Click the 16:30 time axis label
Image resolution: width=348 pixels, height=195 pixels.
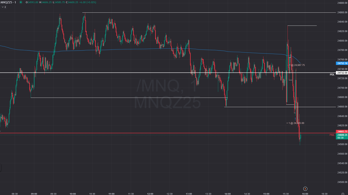point(325,194)
